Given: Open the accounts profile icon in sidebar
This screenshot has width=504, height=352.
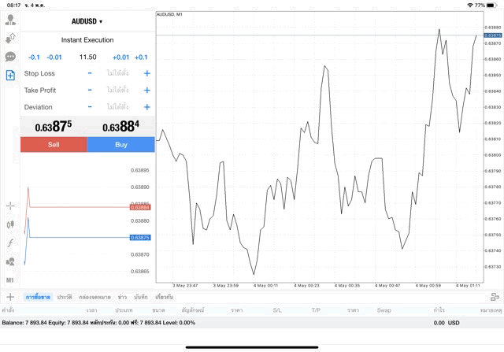Looking at the screenshot, I should (10, 20).
